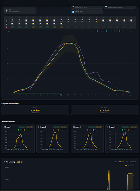Toggle Prognose series in main chart legend
Screen dimensions: 140x191
click(x=100, y=31)
